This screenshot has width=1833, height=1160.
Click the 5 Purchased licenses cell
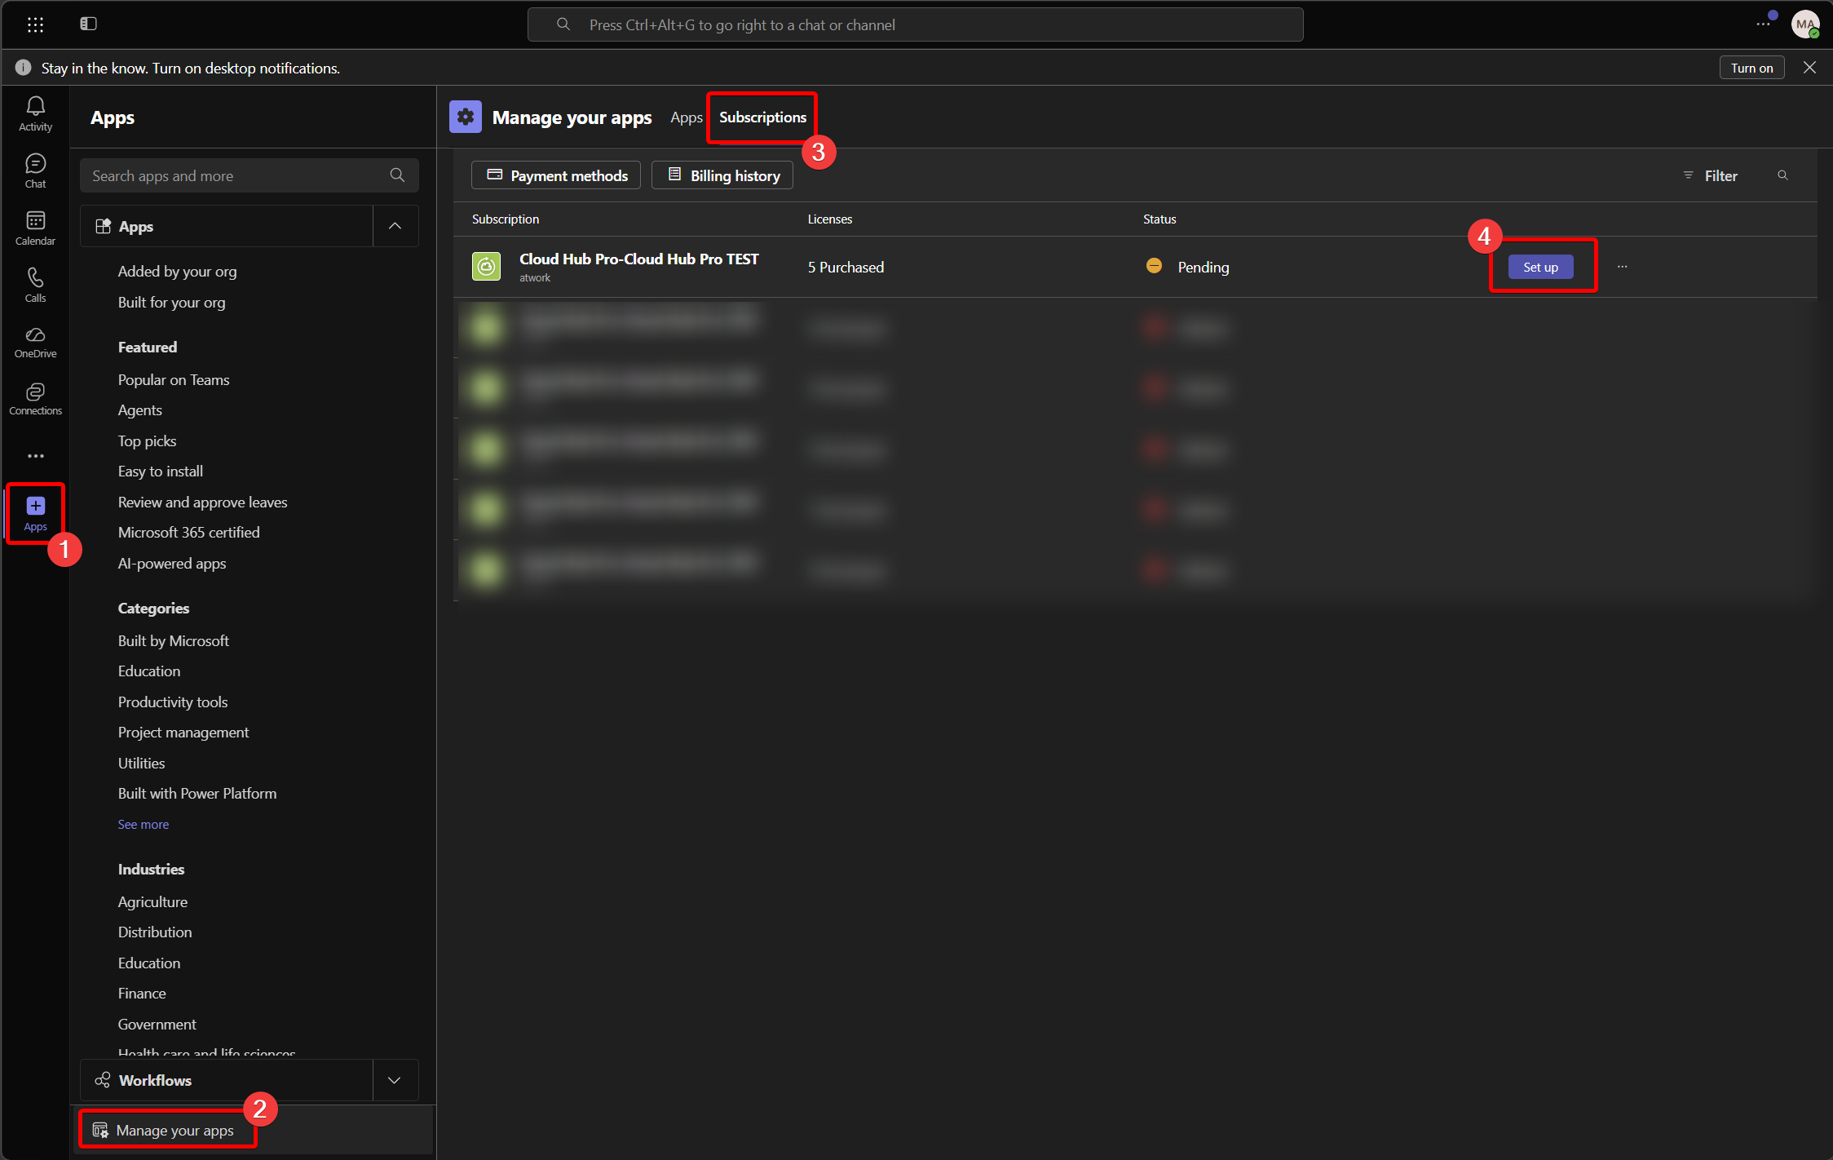point(846,268)
